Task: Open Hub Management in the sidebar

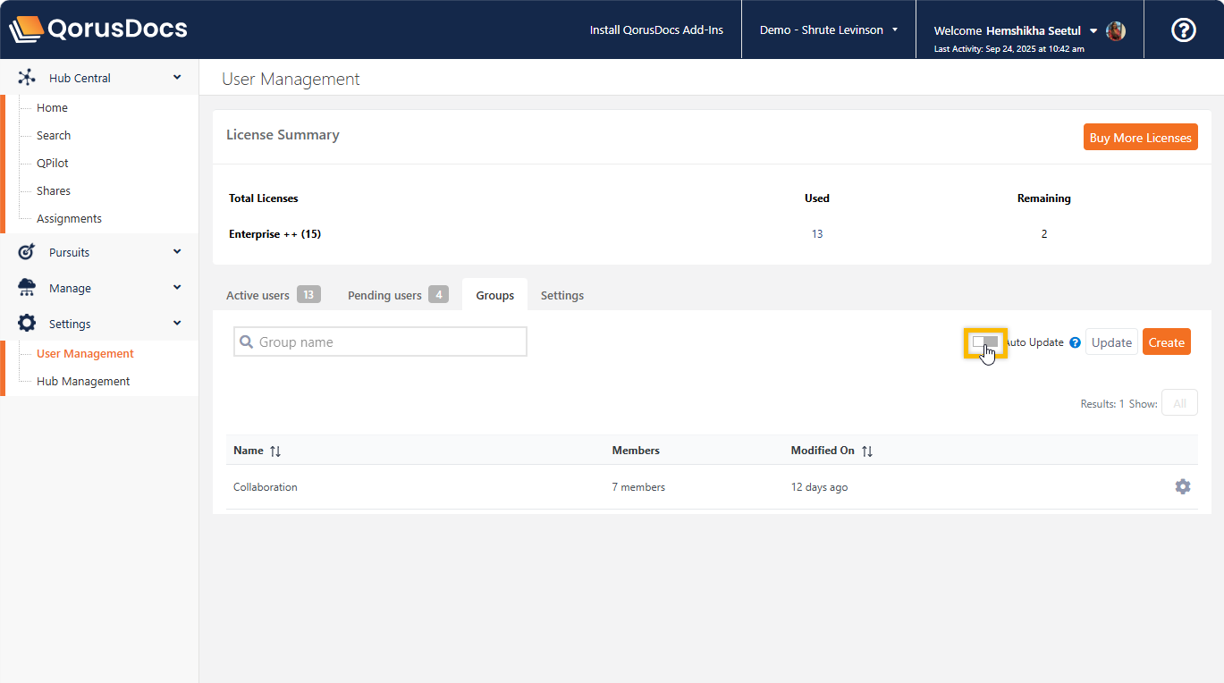Action: (x=83, y=381)
